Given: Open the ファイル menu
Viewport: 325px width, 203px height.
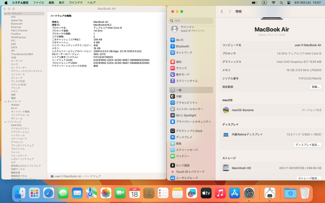Looking at the screenshot, I should pos(39,2).
